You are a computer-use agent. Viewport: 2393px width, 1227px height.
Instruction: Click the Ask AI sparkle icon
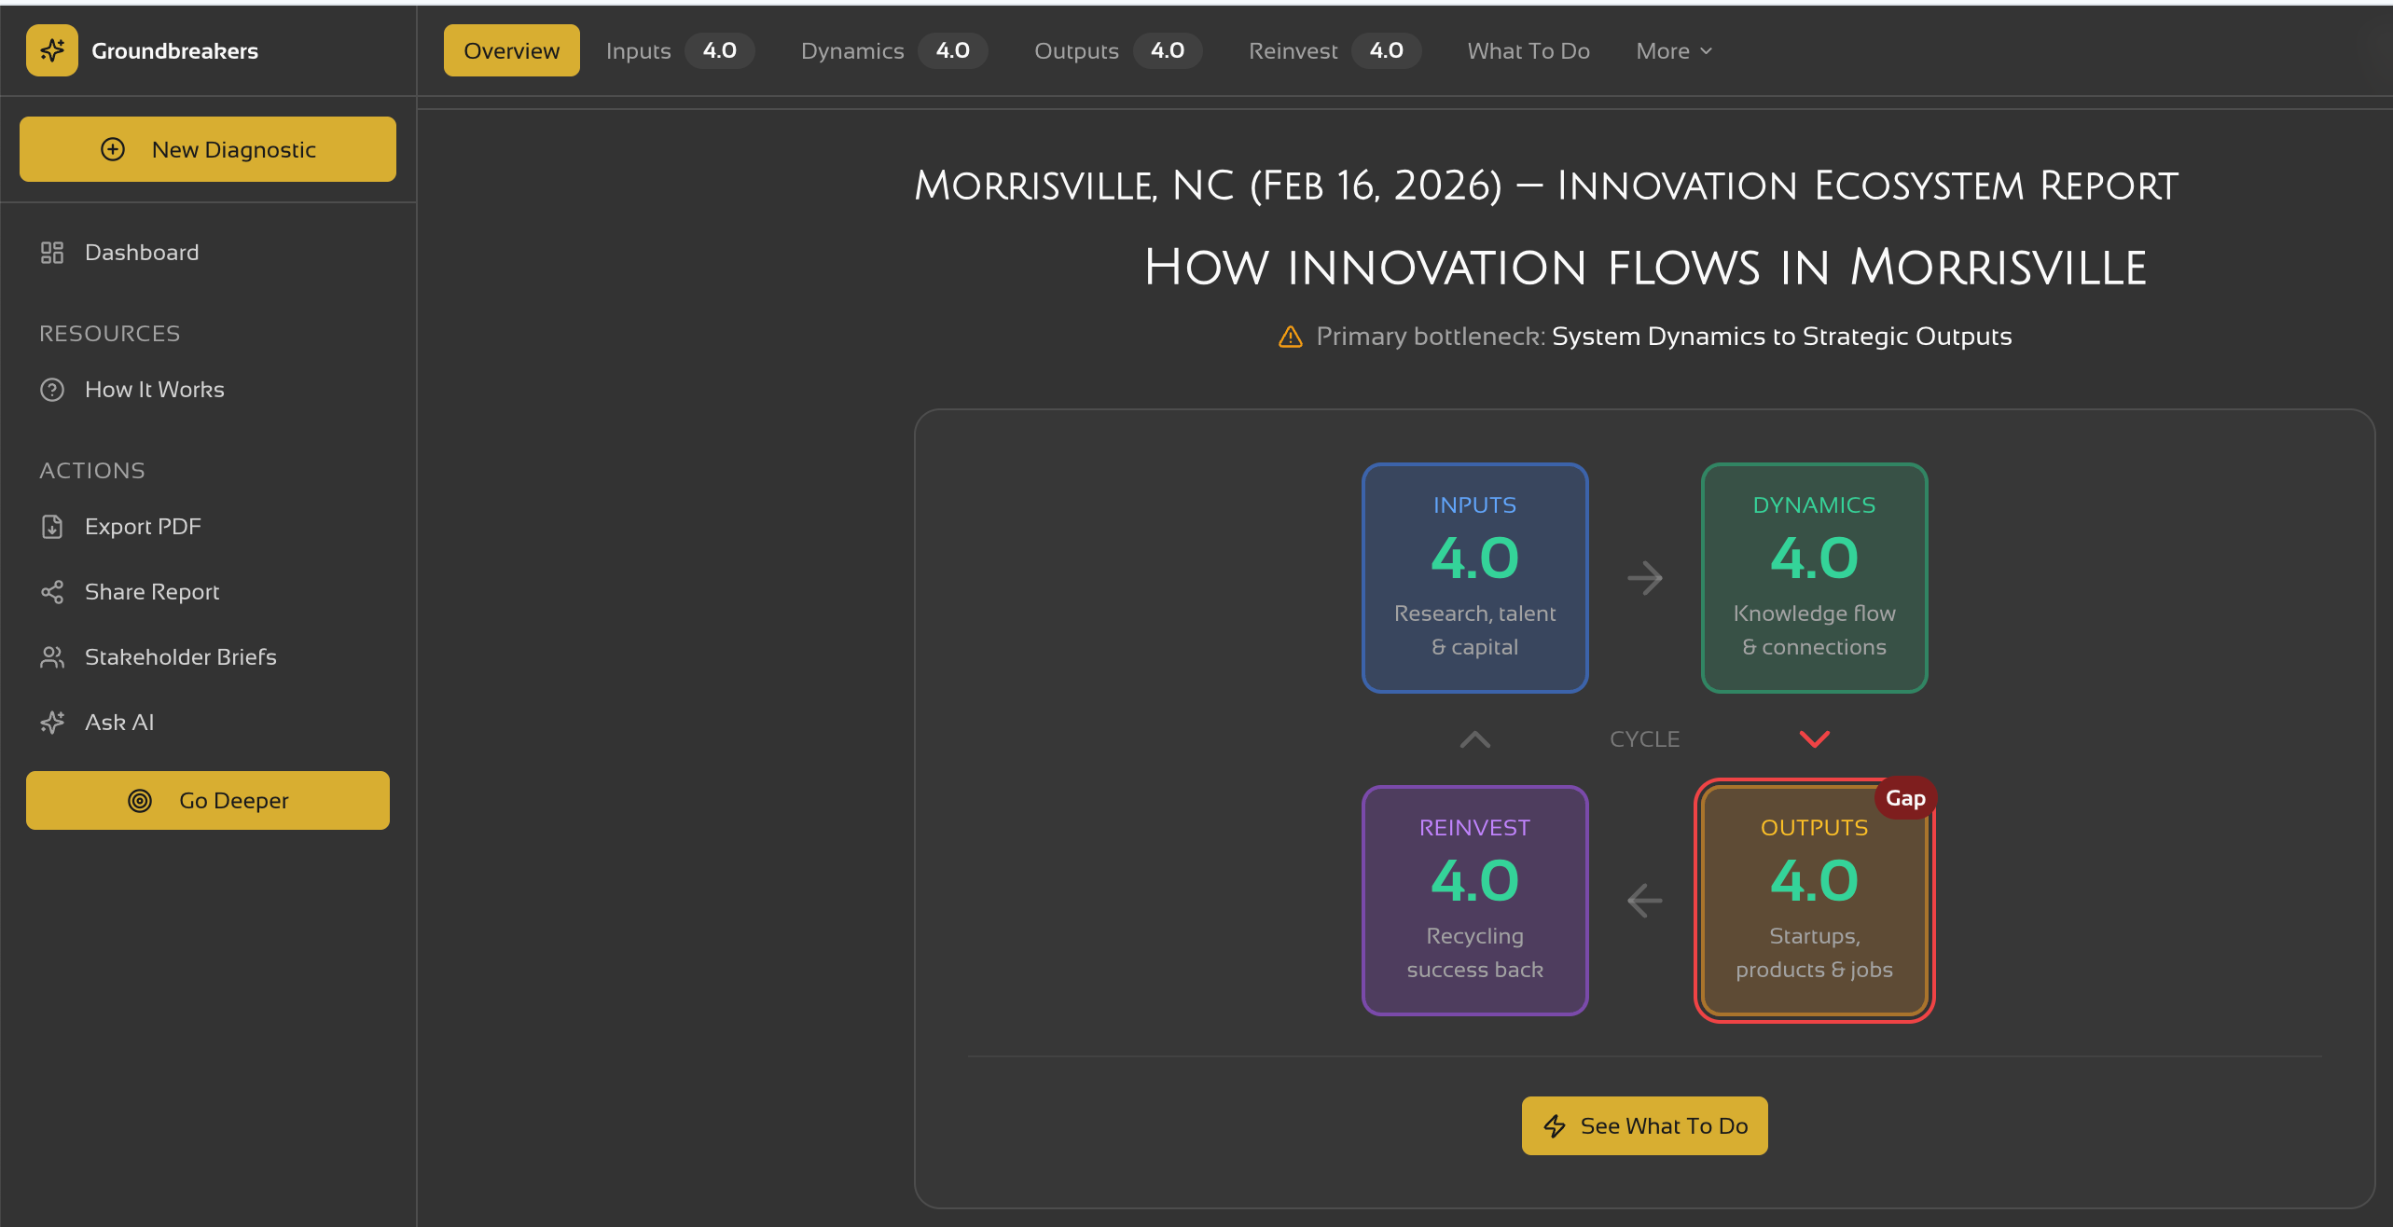click(x=52, y=723)
